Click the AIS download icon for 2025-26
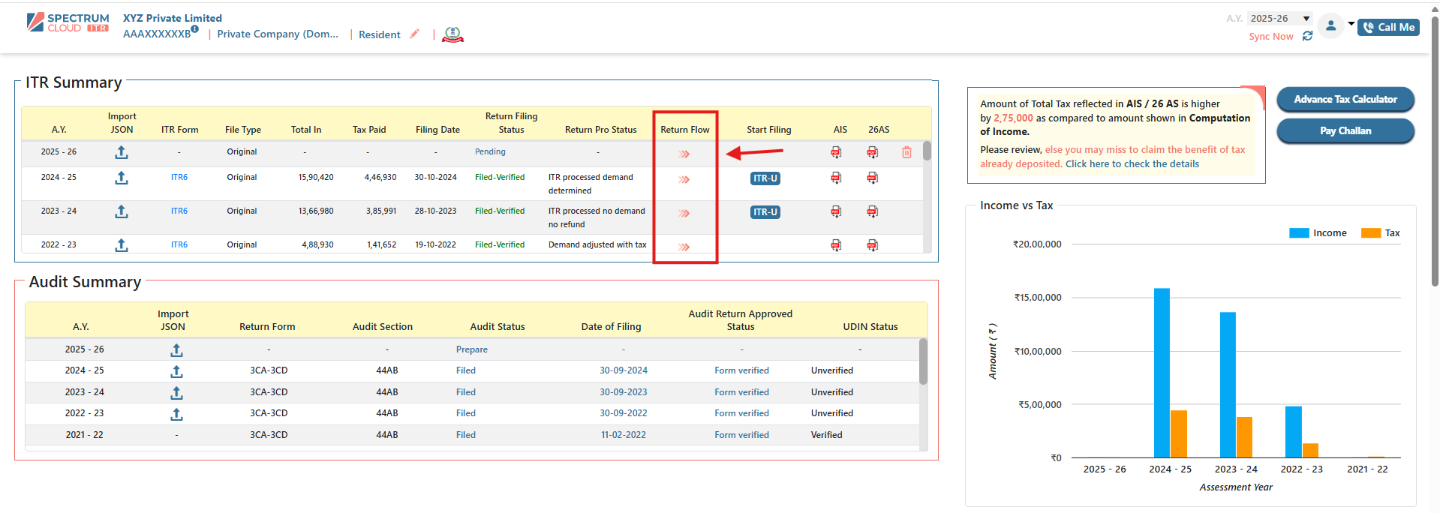This screenshot has height=513, width=1440. point(836,152)
